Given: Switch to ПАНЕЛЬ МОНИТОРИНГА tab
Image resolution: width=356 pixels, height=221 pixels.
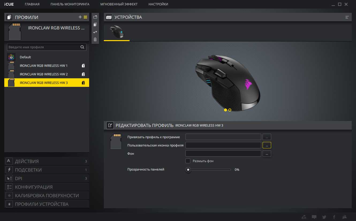Looking at the screenshot, I should click(70, 4).
